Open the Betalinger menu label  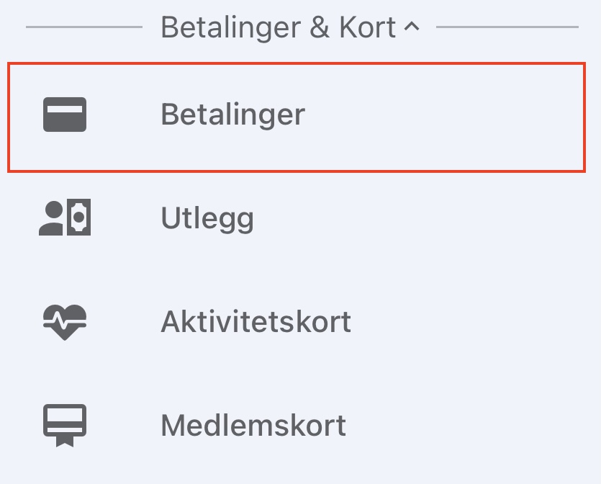coord(232,115)
